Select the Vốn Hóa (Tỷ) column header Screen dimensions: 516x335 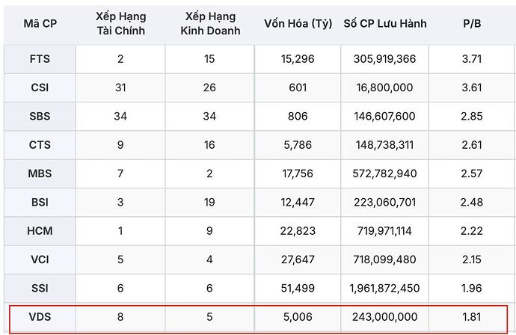(x=298, y=23)
